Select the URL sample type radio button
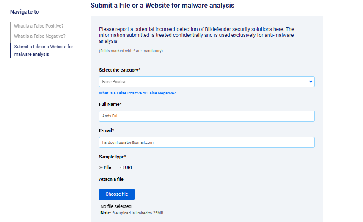Screen dimensions: 363x222 (122, 167)
